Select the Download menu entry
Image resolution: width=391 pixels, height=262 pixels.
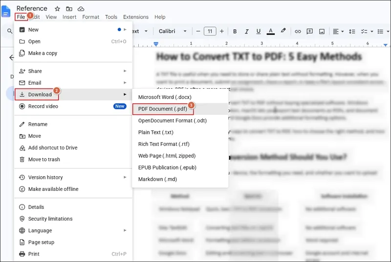coord(73,94)
